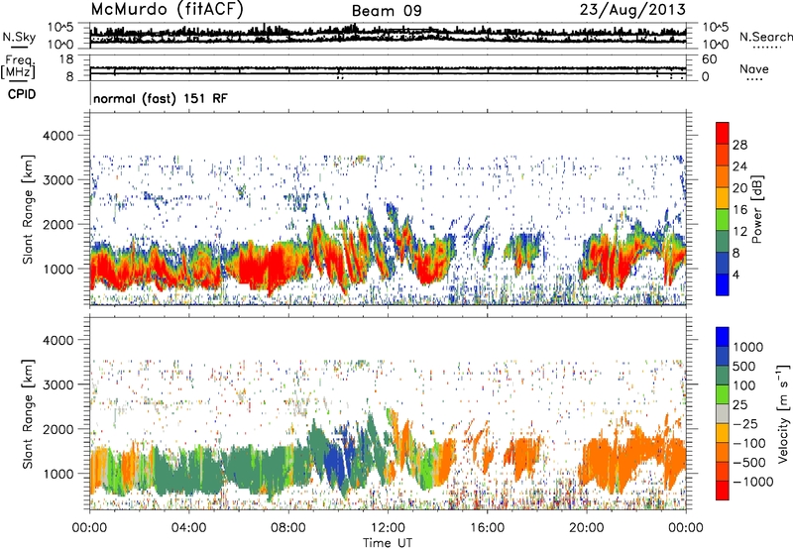
Task: Click the '20:00' time tick label
Action: (586, 528)
